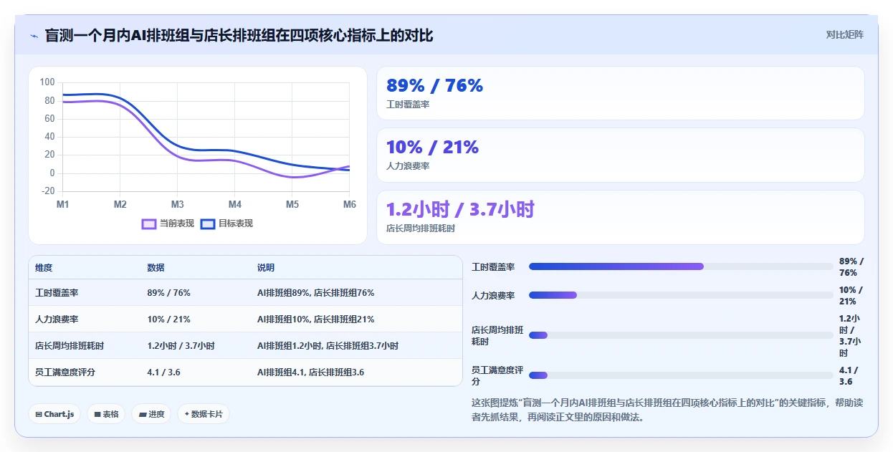Click the M1 axis label on chart
This screenshot has width=893, height=452.
[63, 205]
